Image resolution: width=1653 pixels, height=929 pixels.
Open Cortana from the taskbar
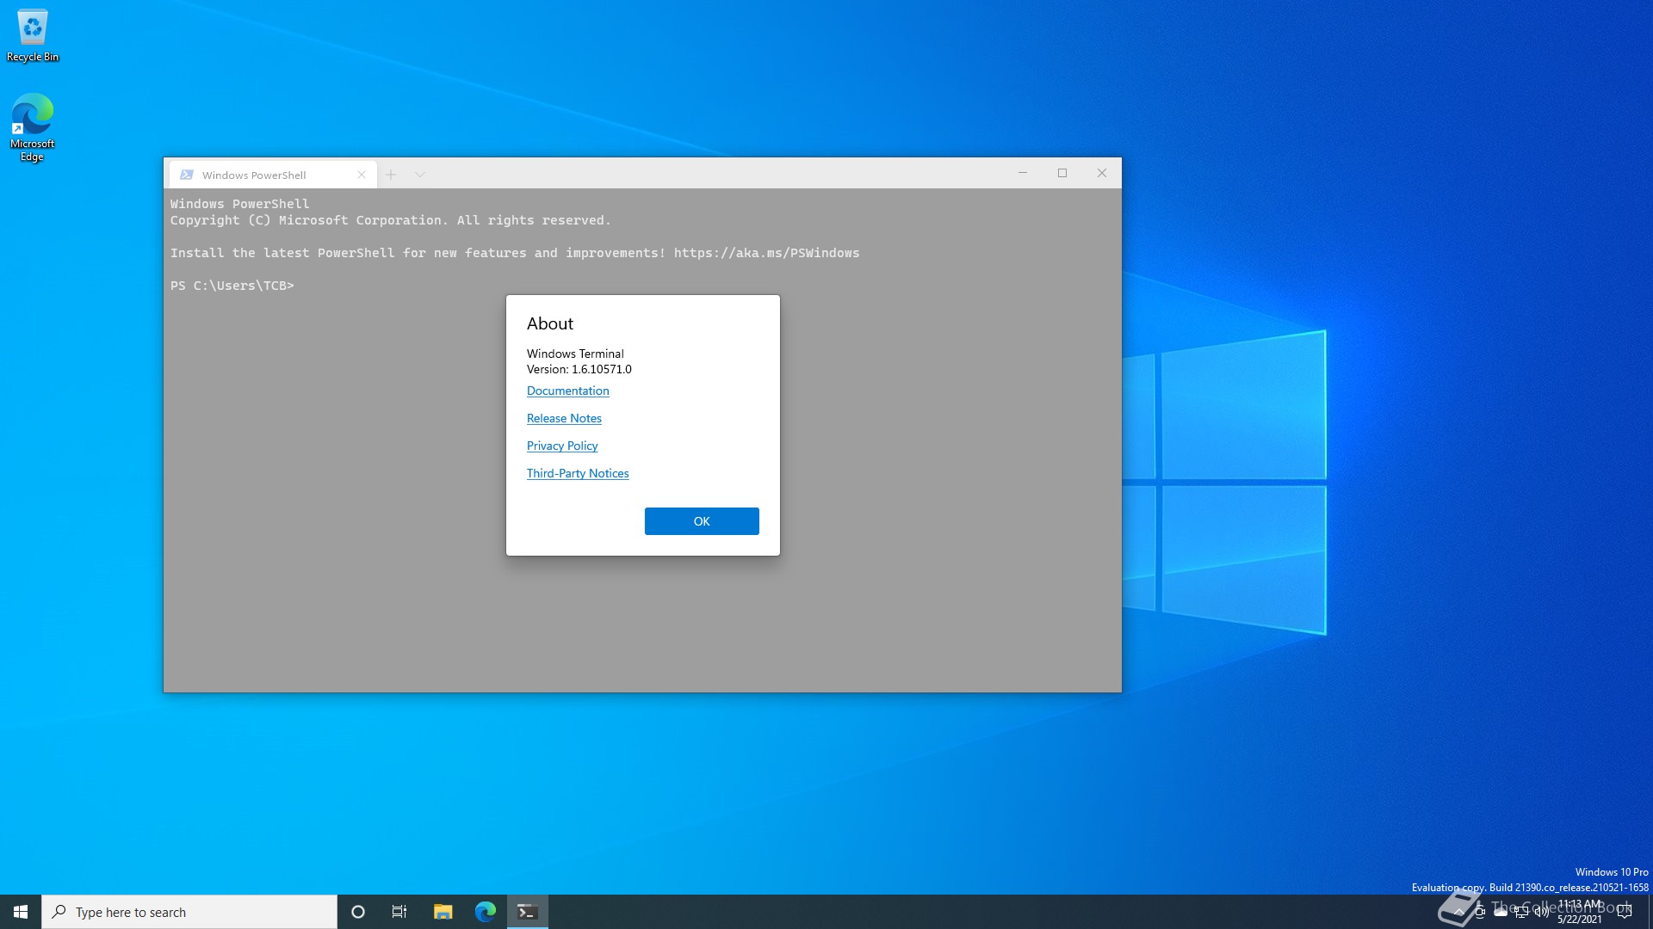point(358,912)
